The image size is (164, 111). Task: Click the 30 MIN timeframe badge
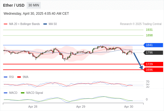tap(34, 5)
